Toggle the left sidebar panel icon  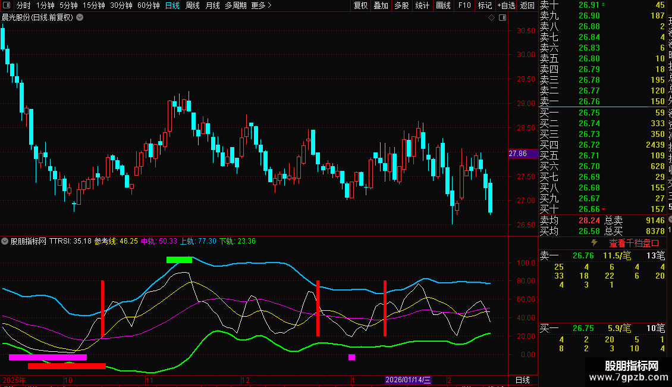tap(6, 5)
